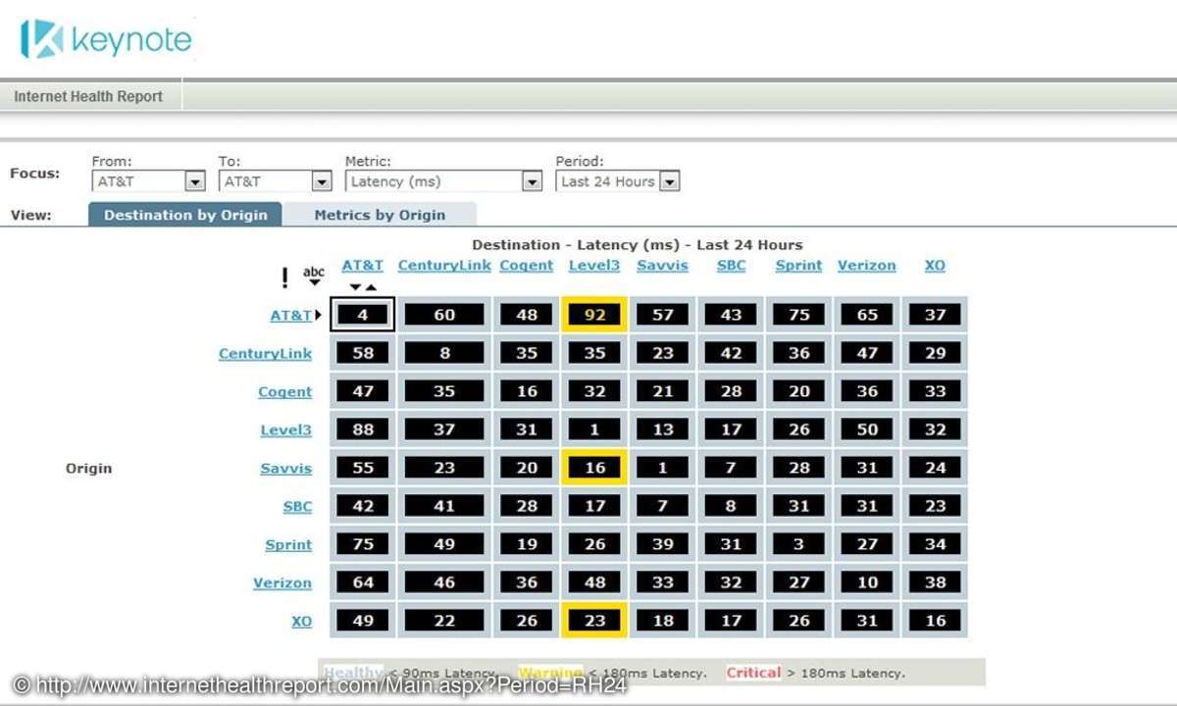Select the Destination by Origin tab
The width and height of the screenshot is (1177, 706).
pos(185,215)
